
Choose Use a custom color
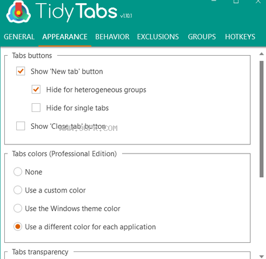pos(18,190)
